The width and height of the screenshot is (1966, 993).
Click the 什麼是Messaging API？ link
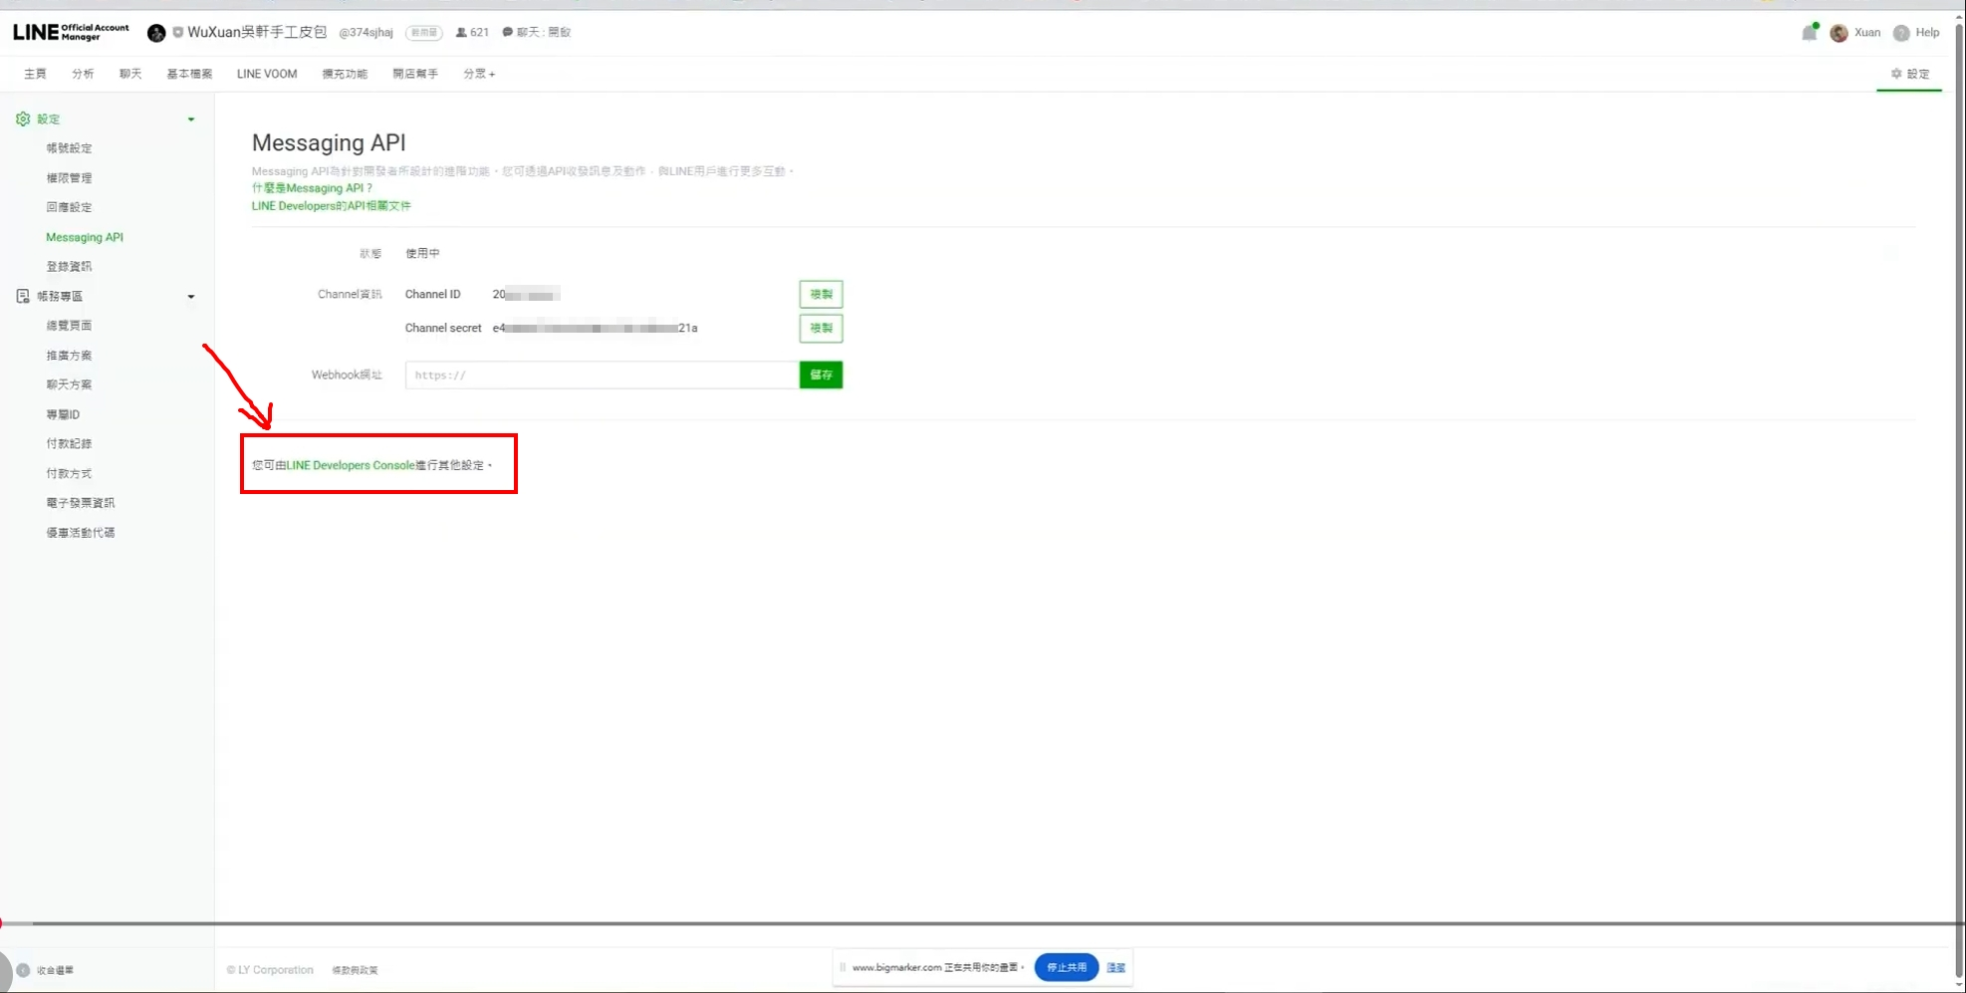pyautogui.click(x=312, y=188)
